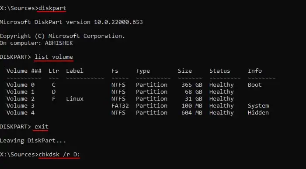Click the 'Hidden' info value
The image size is (306, 169).
click(258, 113)
